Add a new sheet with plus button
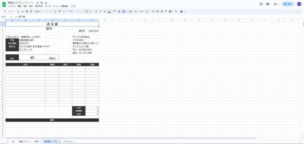This screenshot has height=144, width=304. click(x=8, y=141)
